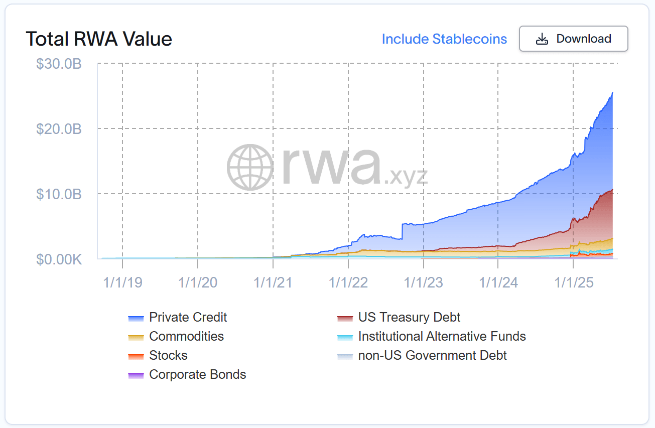The height and width of the screenshot is (428, 655).
Task: Hide the Private Credit series label
Action: click(x=188, y=317)
